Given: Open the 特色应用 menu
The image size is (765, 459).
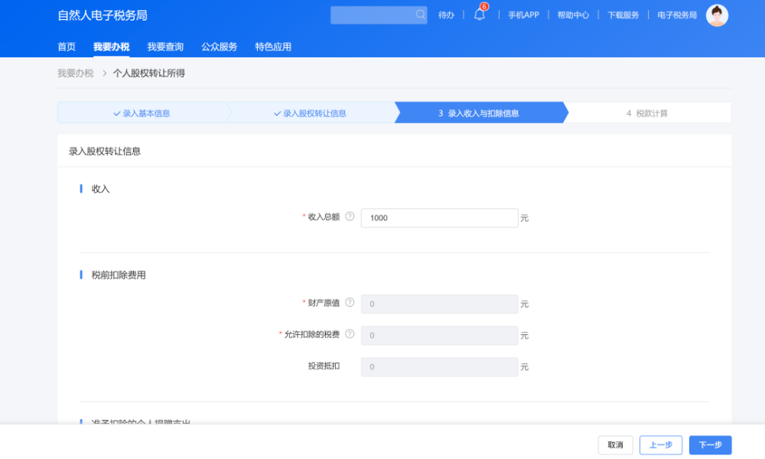Looking at the screenshot, I should [272, 47].
